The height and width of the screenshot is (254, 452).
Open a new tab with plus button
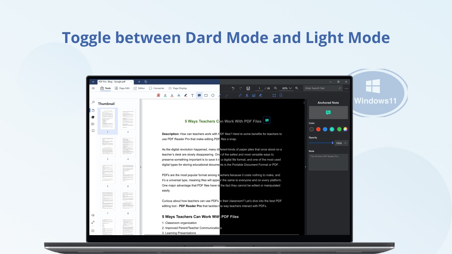(x=139, y=82)
